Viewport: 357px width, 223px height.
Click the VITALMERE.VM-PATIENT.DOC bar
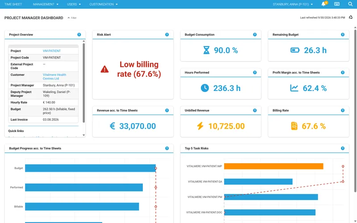pyautogui.click(x=270, y=212)
